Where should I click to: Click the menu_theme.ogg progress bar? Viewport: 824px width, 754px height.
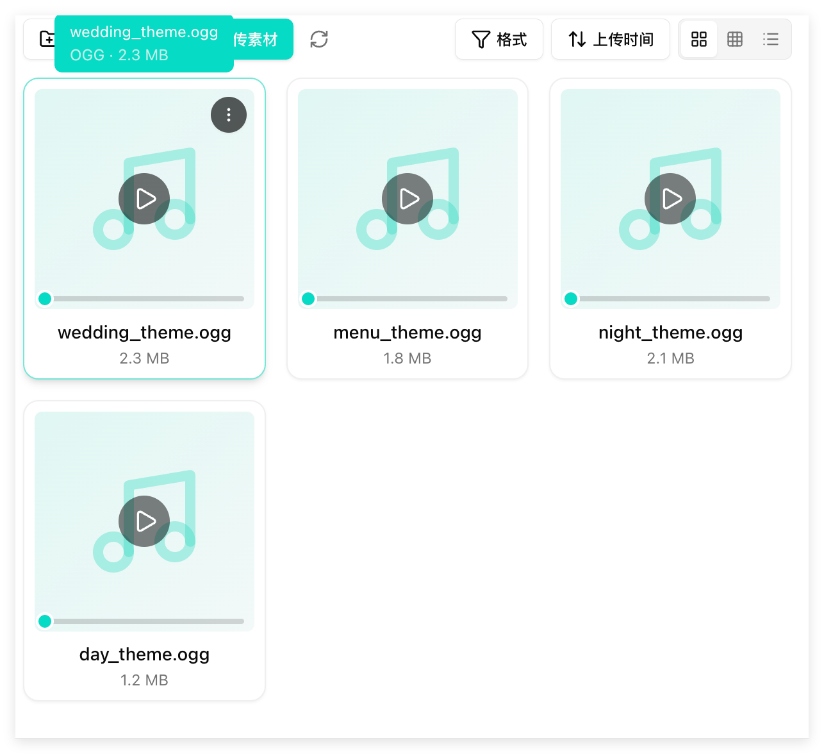click(x=412, y=299)
